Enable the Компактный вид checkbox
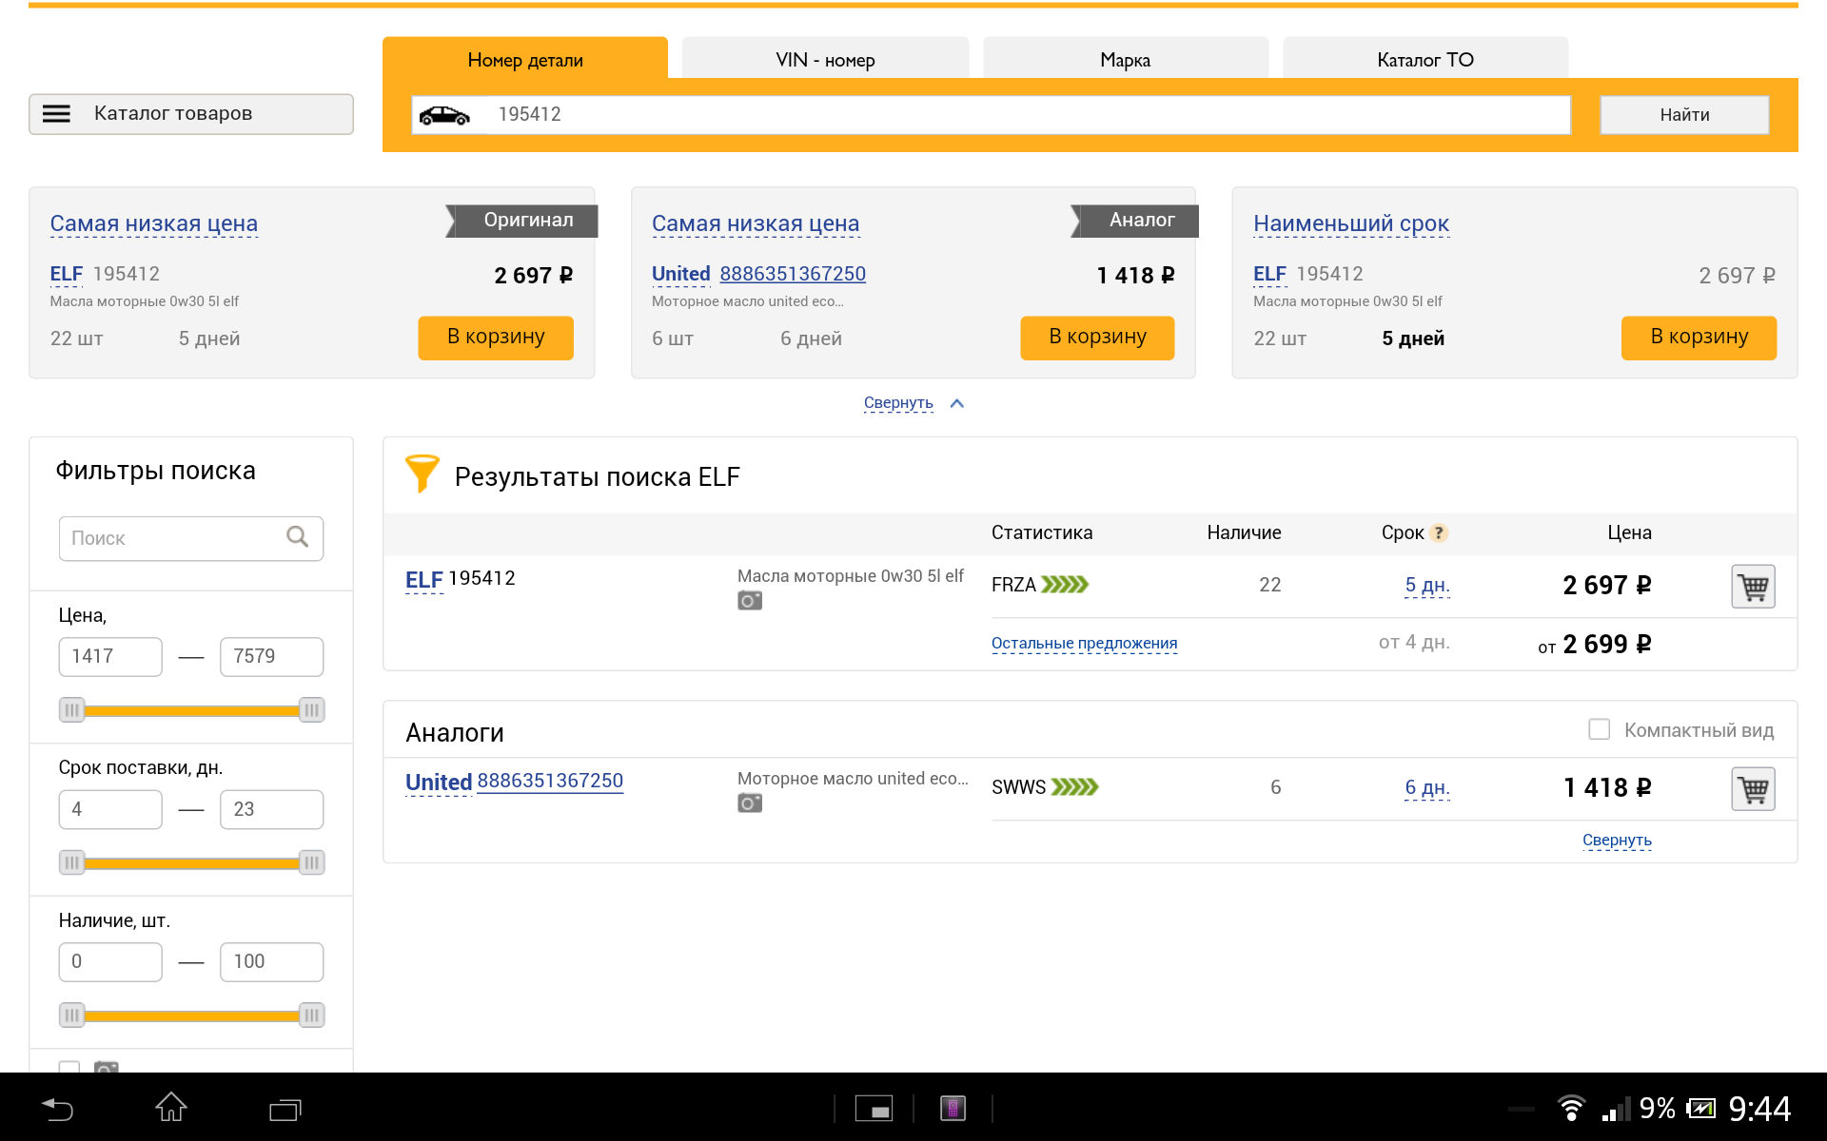Screen dimensions: 1827x1141 tap(1599, 729)
